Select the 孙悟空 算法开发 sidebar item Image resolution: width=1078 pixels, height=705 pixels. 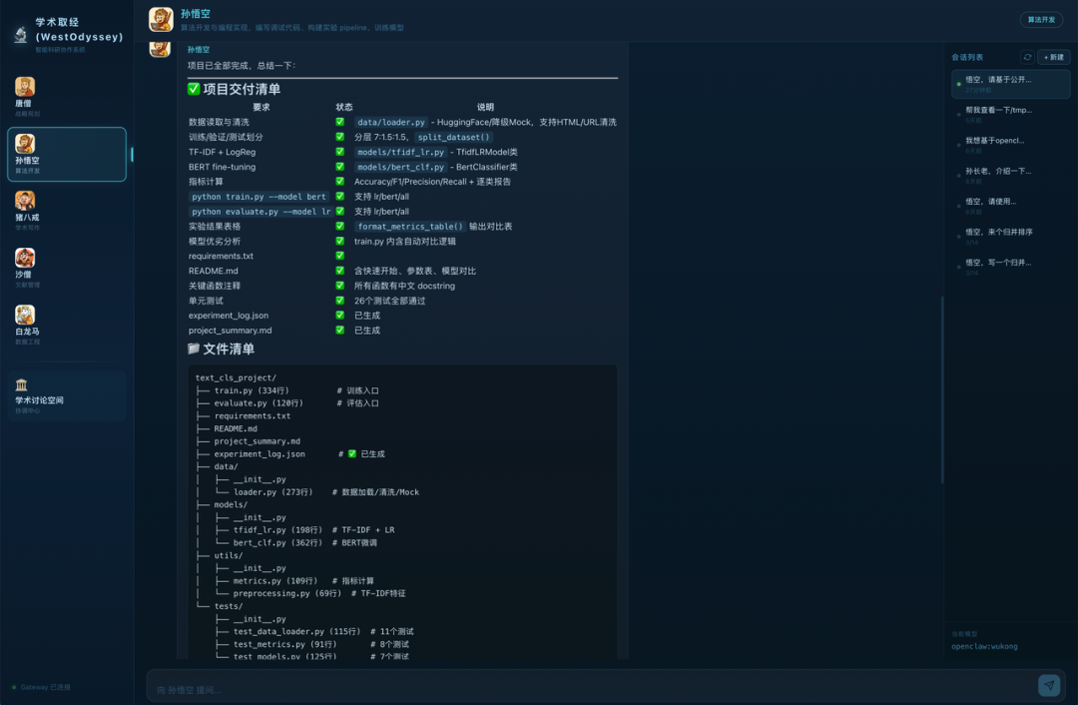[x=66, y=154]
